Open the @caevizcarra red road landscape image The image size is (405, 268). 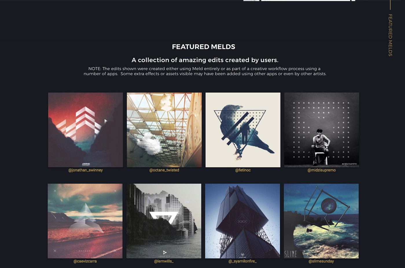coord(85,221)
